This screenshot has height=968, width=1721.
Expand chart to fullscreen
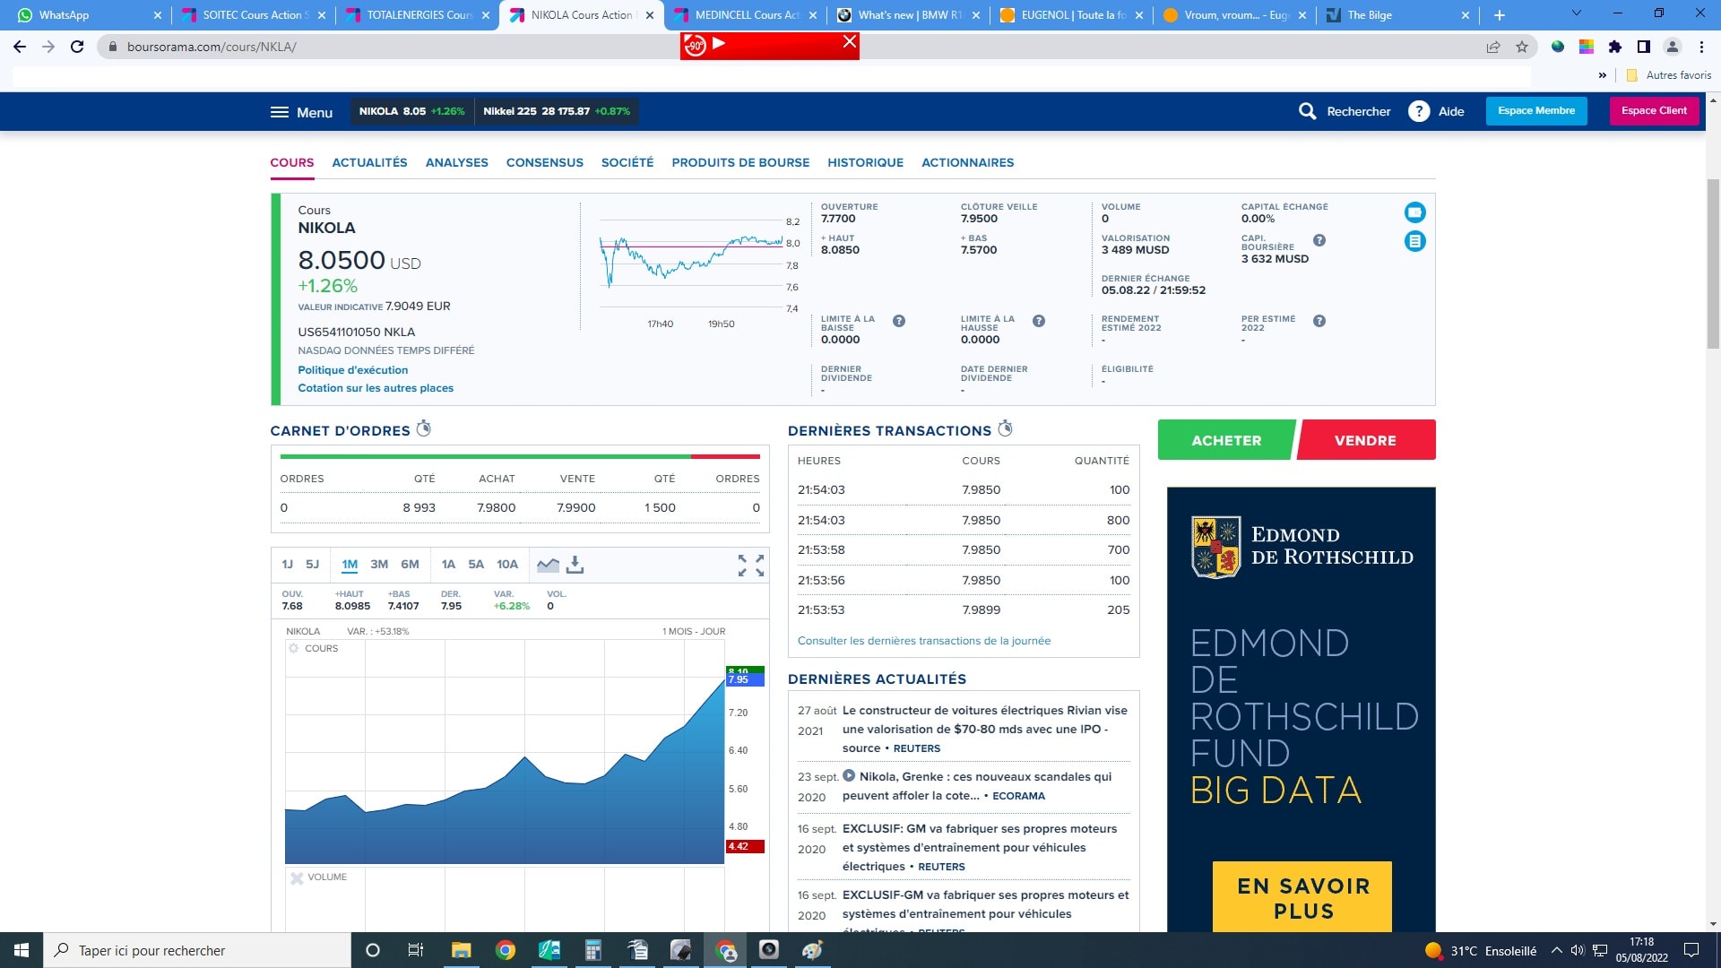(750, 565)
